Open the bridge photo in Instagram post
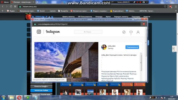The width and height of the screenshot is (178, 100). pos(66,62)
